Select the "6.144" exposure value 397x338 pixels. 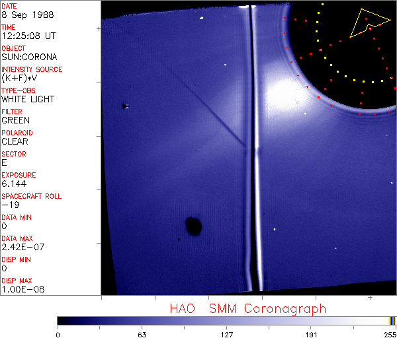tap(14, 184)
